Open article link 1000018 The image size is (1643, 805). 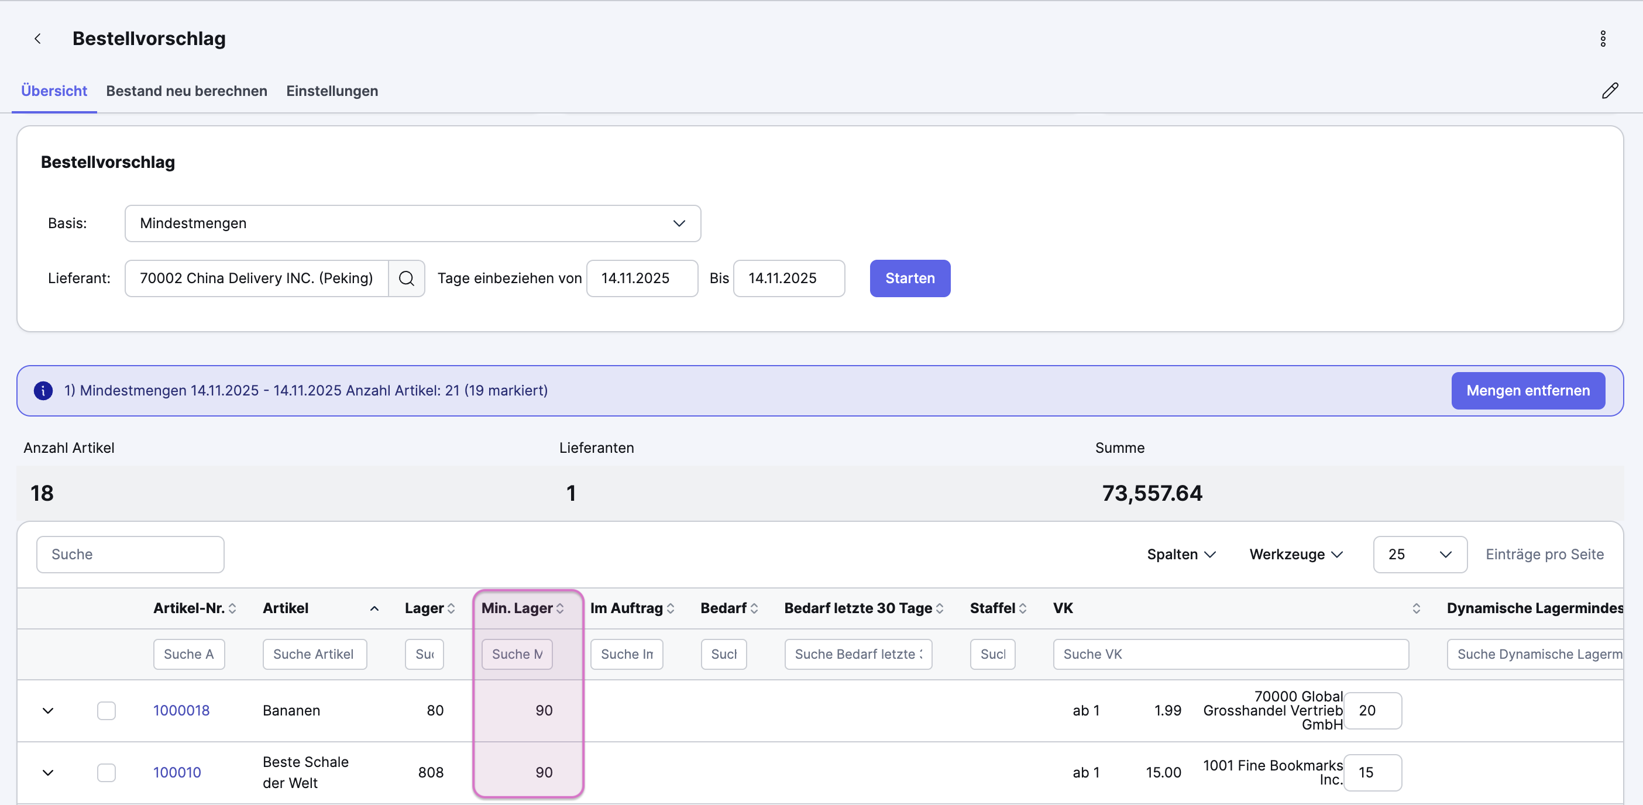tap(181, 711)
